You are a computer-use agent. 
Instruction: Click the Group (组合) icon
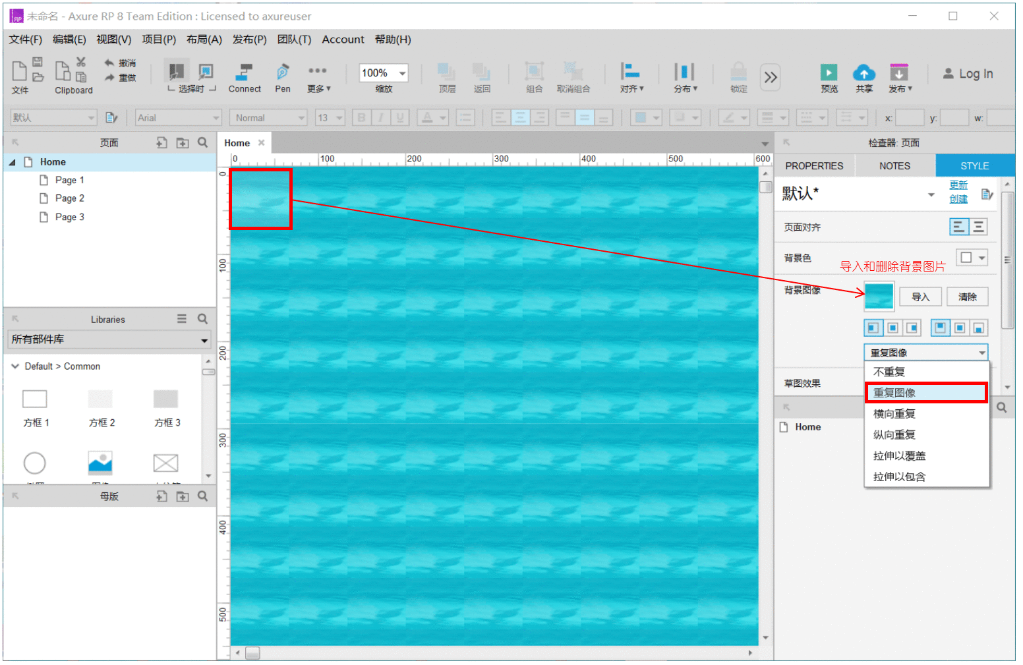click(x=534, y=71)
